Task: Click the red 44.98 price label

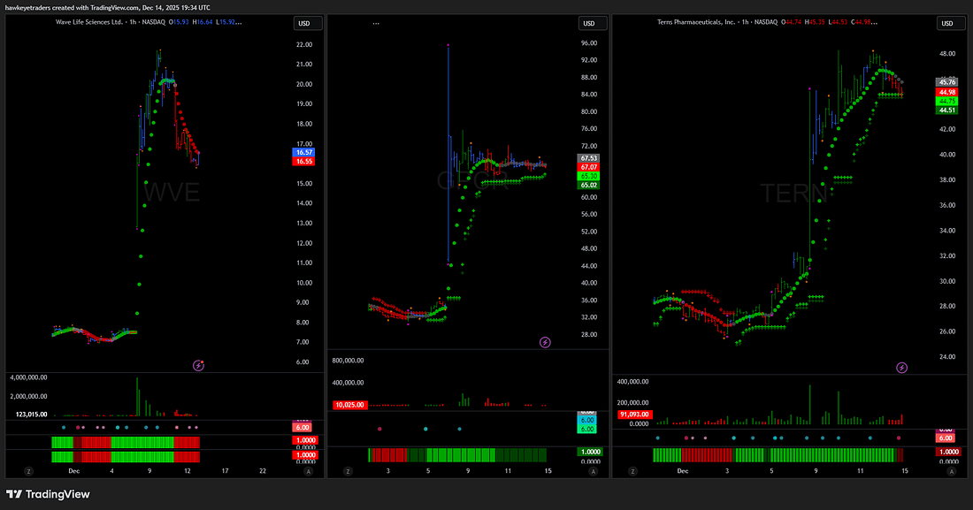Action: coord(947,92)
